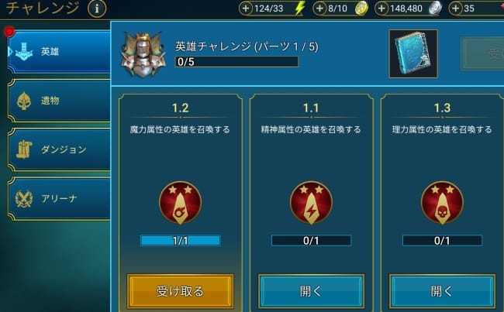Screen dimensions: 504x312
Task: Add arena tokens via the 8/10 plus
Action: coord(319,9)
